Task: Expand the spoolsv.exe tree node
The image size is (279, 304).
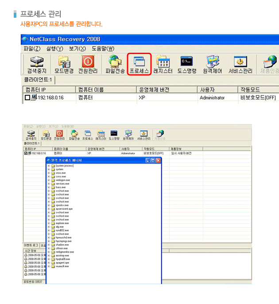Action: tap(49, 205)
